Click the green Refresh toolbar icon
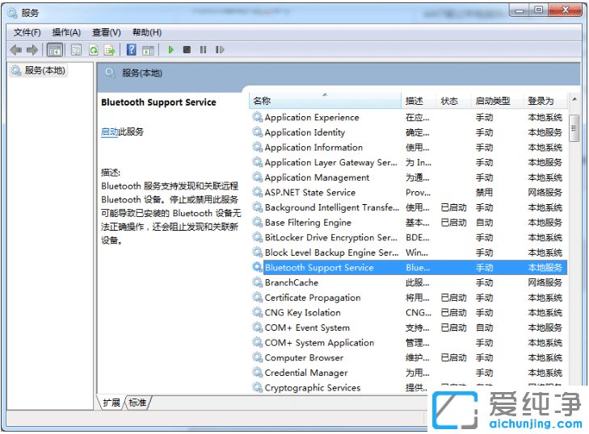589x434 pixels. pos(94,50)
